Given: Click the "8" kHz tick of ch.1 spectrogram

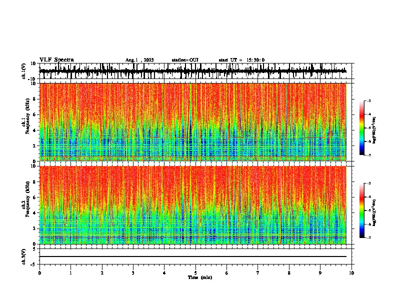Looking at the screenshot, I should [x=35, y=99].
